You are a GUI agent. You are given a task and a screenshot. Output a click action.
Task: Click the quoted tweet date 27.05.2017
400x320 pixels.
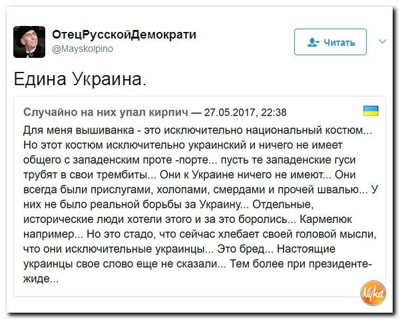(230, 110)
